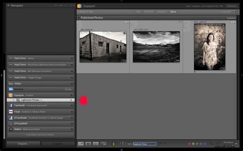The width and height of the screenshot is (243, 151).
Task: Apply the red color label
Action: (190, 144)
